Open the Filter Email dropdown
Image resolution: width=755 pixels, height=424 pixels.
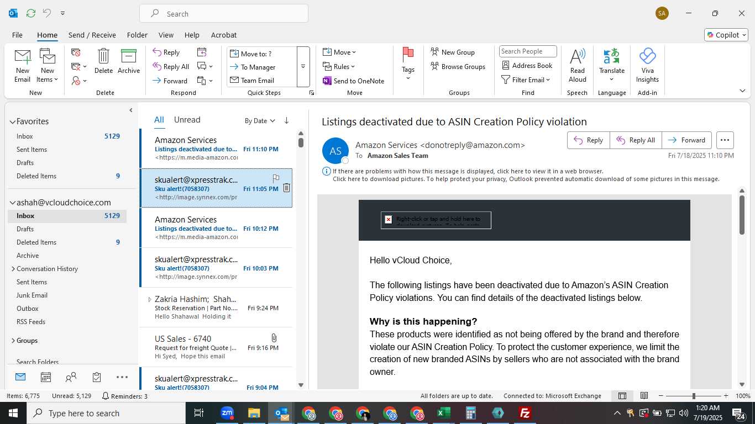click(x=526, y=79)
